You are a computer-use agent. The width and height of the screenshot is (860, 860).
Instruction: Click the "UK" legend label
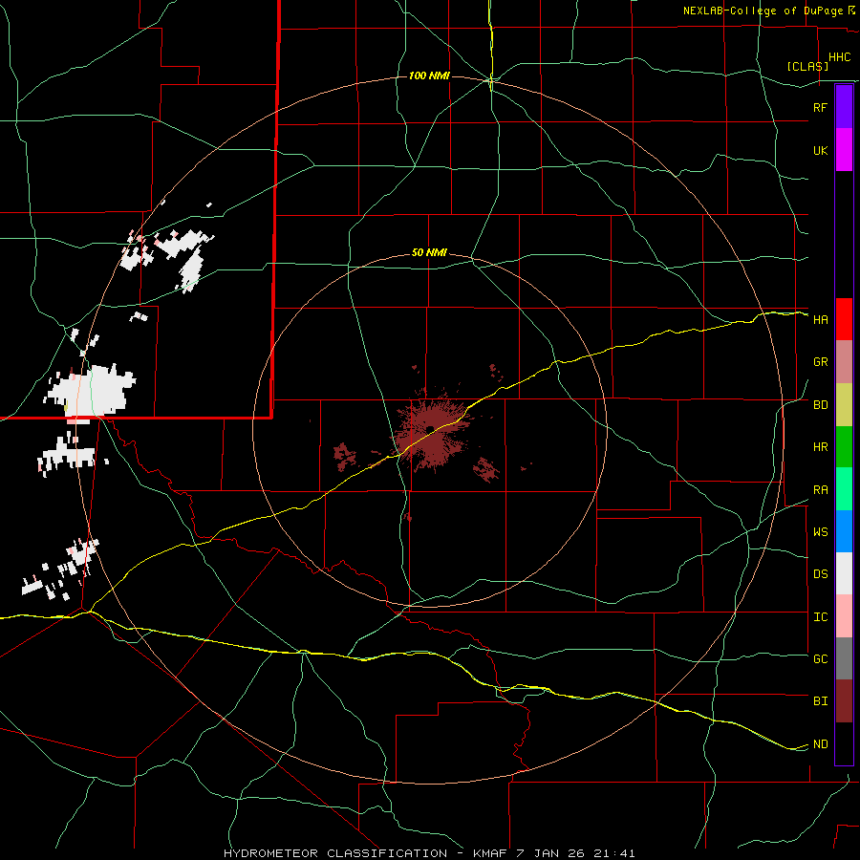pos(820,150)
